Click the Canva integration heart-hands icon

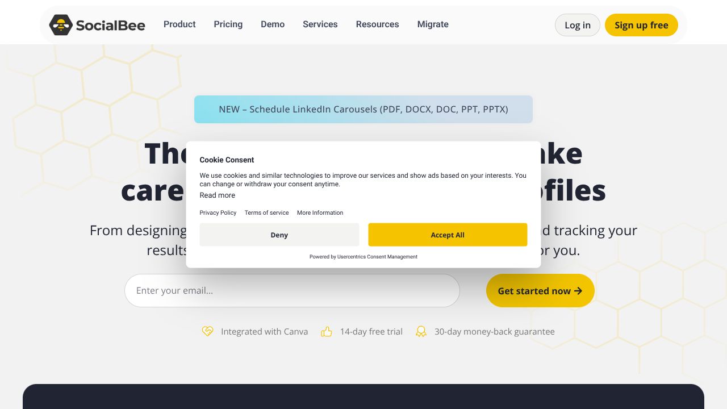click(x=208, y=331)
